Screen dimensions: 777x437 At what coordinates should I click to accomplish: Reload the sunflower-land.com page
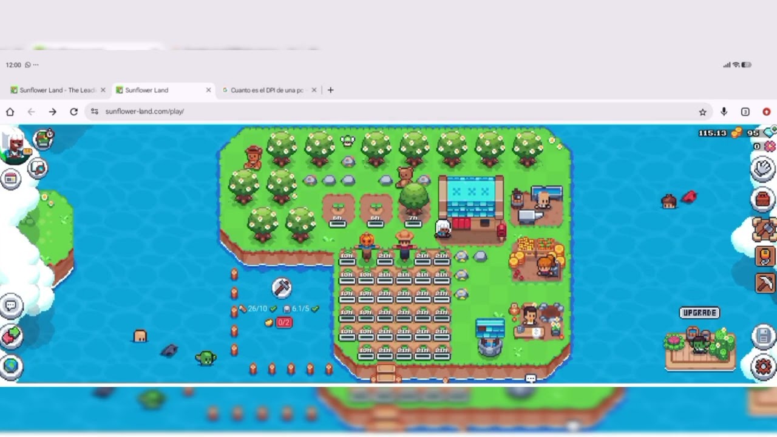(73, 112)
